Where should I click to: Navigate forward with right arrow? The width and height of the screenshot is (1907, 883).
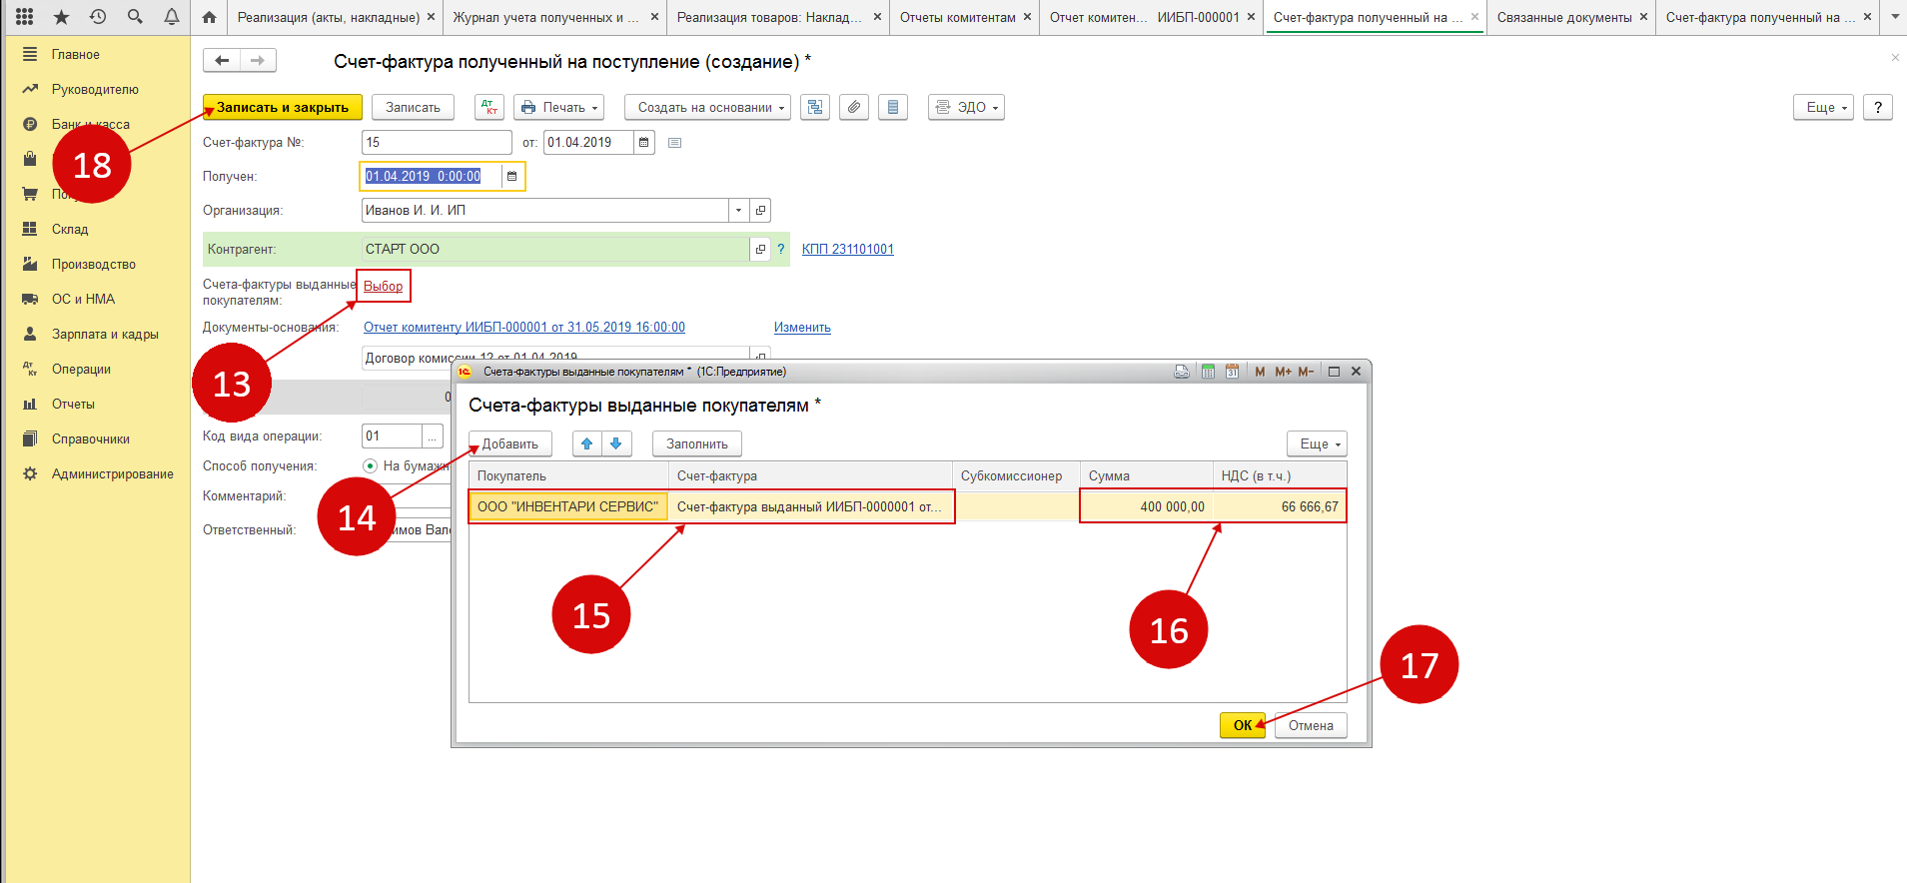click(x=258, y=61)
